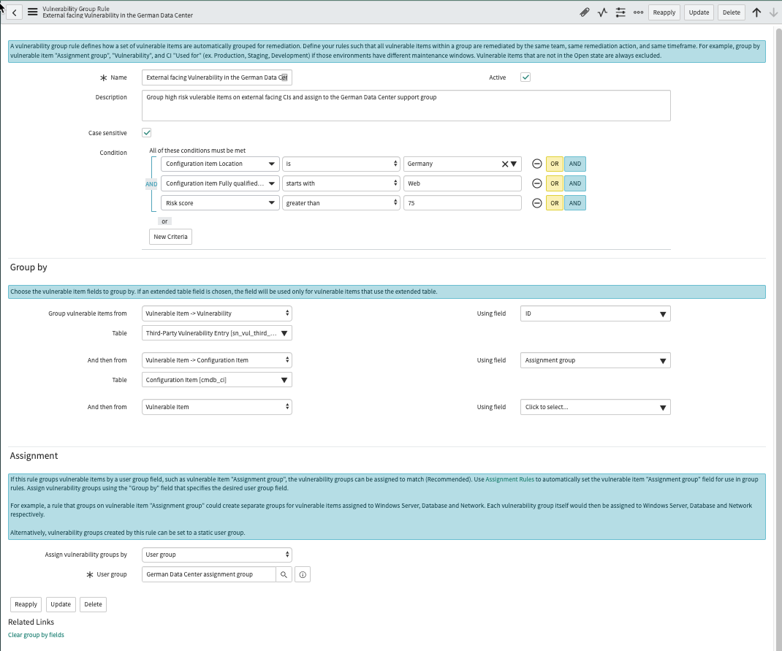
Task: Remove the Configuration Item Location condition row
Action: tap(536, 164)
